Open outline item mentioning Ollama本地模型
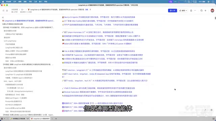 (x=17, y=51)
